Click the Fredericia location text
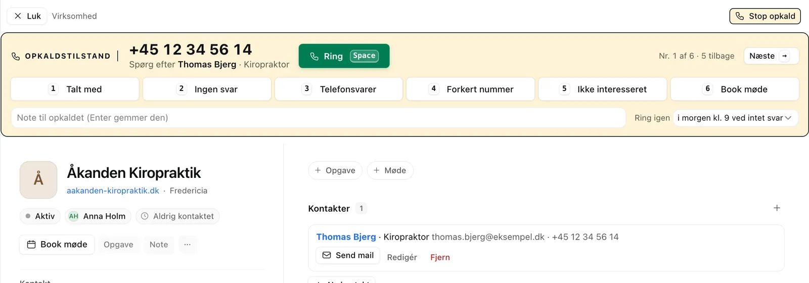Viewport: 809px width, 283px height. pos(189,191)
